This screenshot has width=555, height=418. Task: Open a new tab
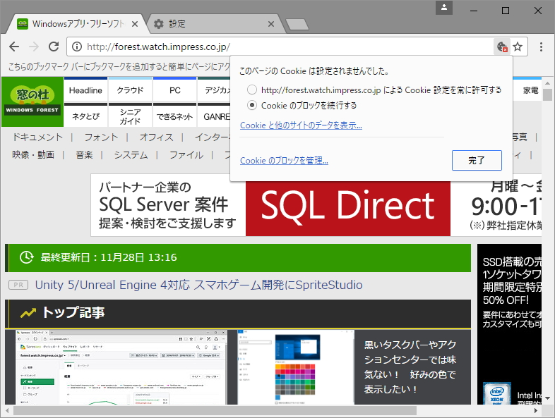coord(297,25)
